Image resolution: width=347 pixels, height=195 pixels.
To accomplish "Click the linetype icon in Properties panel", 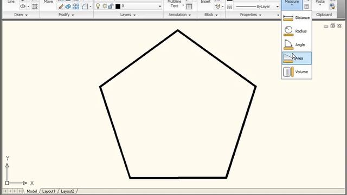I will pos(229,6).
